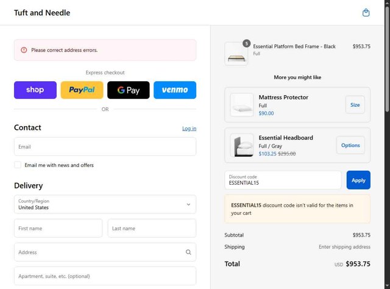Screen dimensions: 390x289
Task: Select the headboard $103.25 sale price
Action: (x=268, y=154)
